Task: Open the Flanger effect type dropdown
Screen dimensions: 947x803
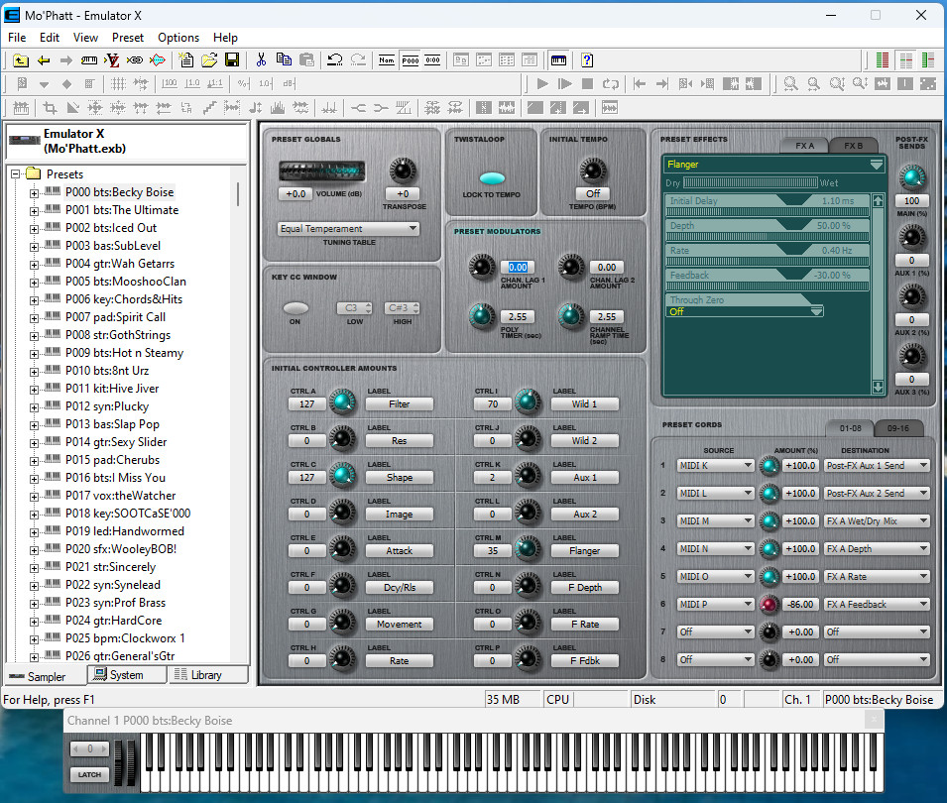Action: coord(774,165)
